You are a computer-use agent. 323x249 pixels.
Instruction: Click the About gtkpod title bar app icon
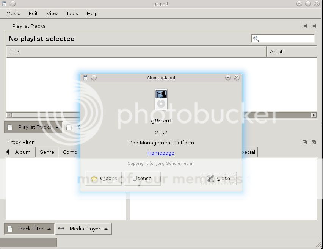tap(85, 78)
